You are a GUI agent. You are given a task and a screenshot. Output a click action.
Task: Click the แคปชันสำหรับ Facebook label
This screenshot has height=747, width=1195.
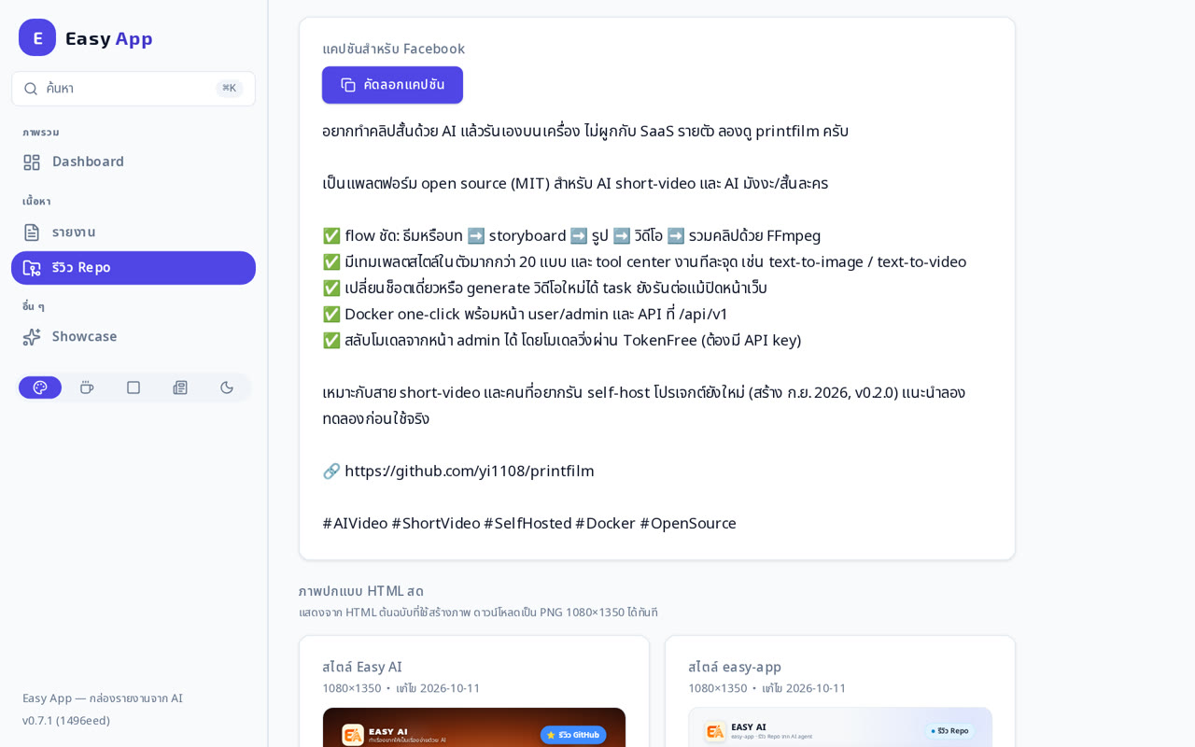click(x=393, y=49)
